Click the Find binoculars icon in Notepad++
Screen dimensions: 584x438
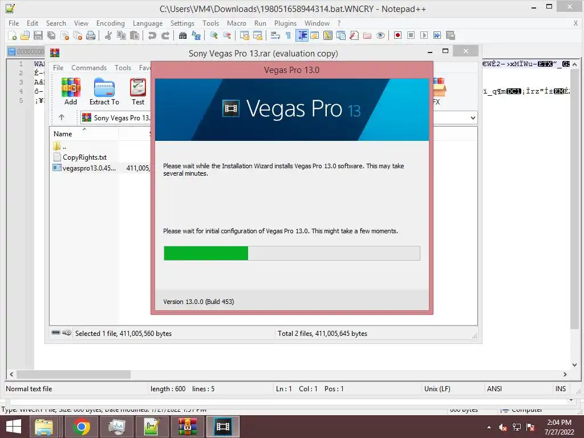[x=182, y=35]
